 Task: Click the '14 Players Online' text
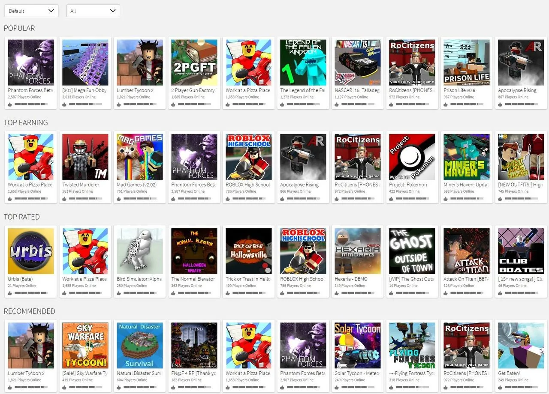tap(404, 286)
